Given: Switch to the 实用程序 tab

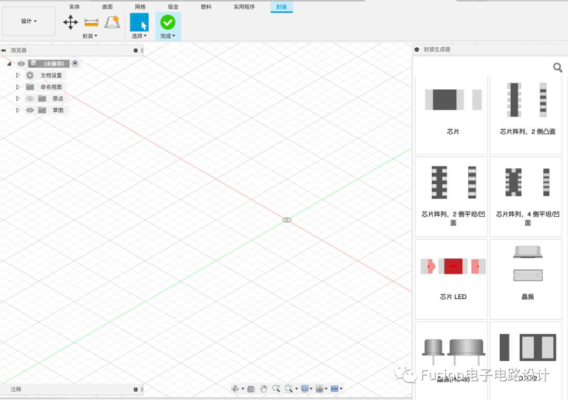Looking at the screenshot, I should (244, 7).
